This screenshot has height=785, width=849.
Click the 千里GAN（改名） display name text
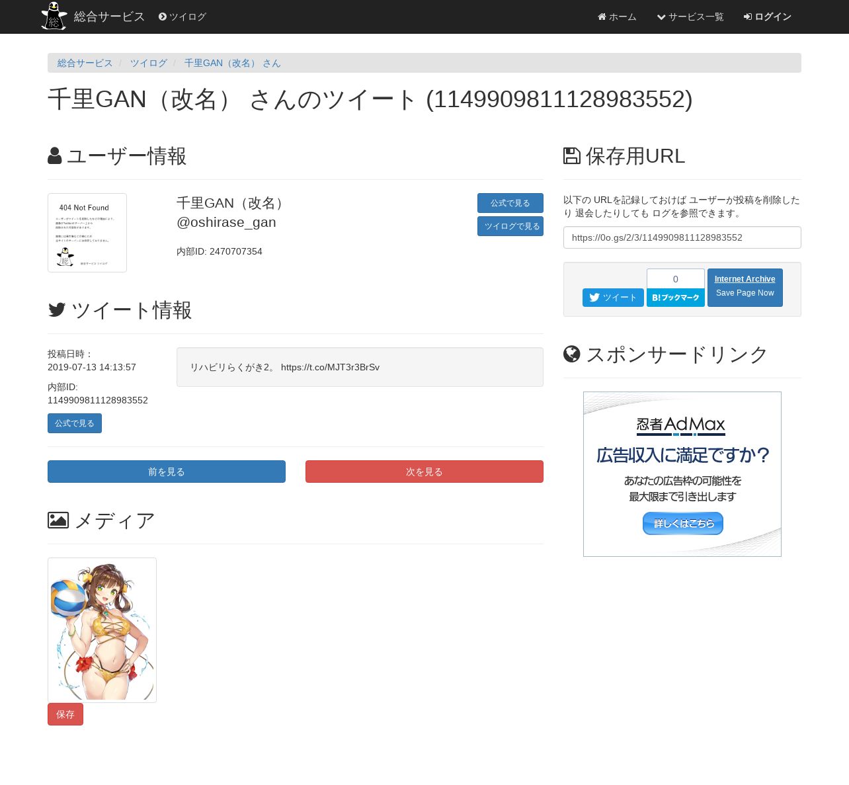point(232,203)
